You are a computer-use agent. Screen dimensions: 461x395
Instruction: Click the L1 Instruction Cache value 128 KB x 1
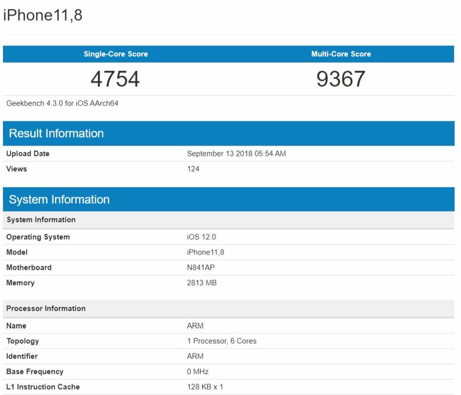[x=206, y=387]
